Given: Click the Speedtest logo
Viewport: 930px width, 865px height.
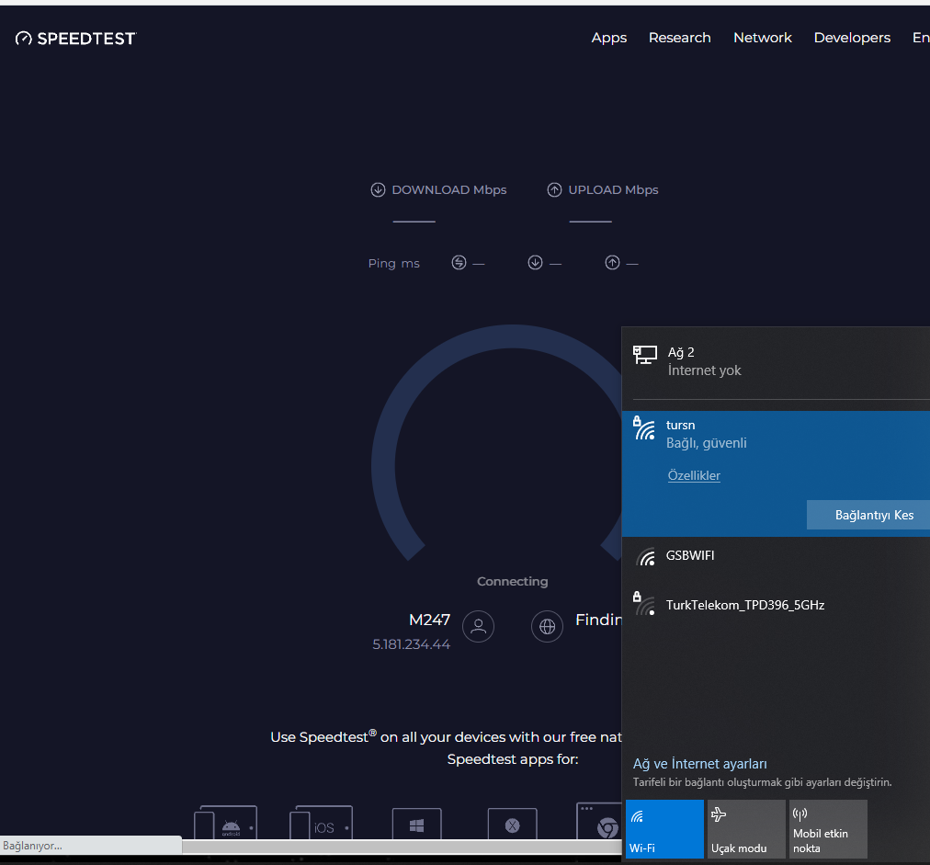Looking at the screenshot, I should [x=76, y=39].
